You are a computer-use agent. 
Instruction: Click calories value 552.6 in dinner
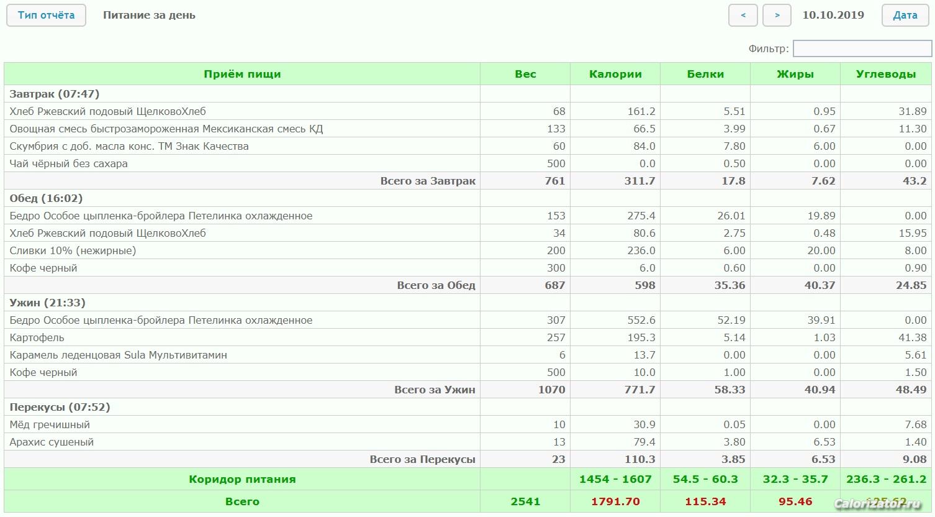[x=641, y=320]
